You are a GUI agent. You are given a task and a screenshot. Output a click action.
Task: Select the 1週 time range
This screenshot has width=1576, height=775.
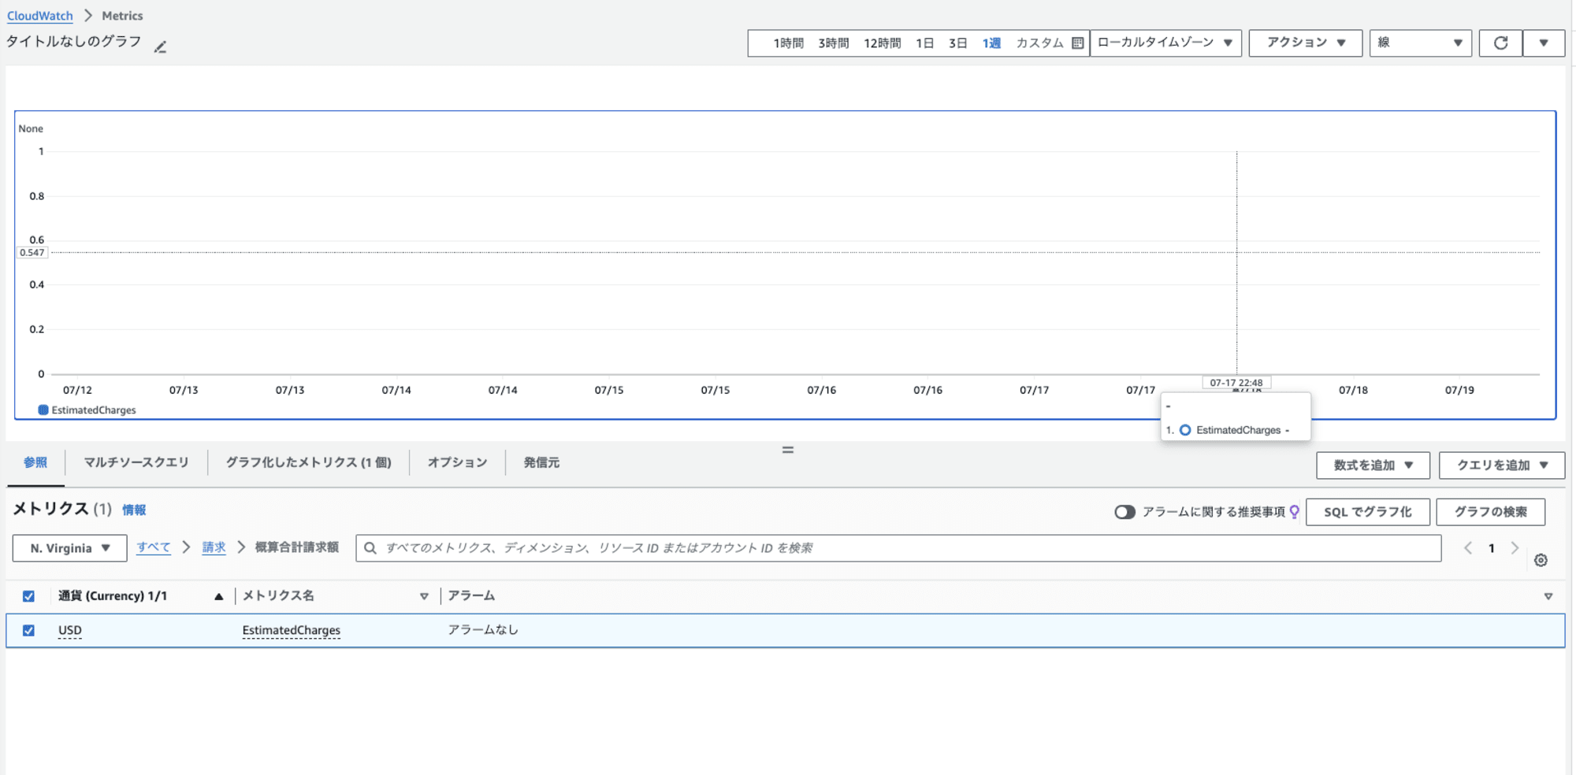click(x=991, y=43)
